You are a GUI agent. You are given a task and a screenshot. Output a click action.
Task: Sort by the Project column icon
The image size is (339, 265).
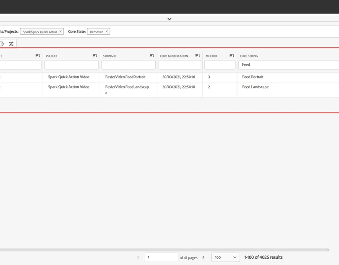(x=94, y=56)
